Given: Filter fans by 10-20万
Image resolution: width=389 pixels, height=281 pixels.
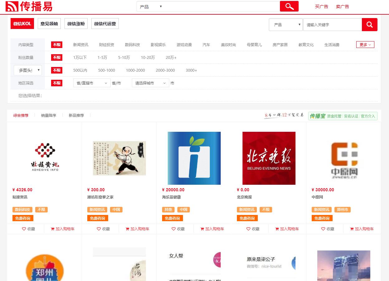Looking at the screenshot, I should (x=148, y=58).
